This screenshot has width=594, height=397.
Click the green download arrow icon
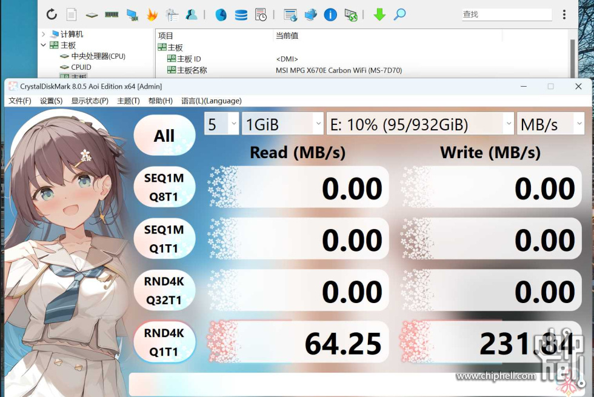tap(379, 15)
